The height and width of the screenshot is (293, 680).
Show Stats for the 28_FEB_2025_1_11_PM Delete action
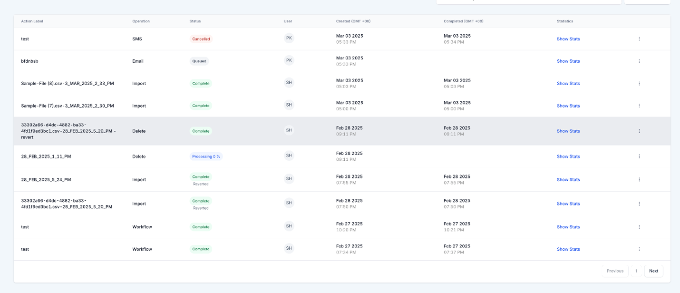(x=568, y=156)
